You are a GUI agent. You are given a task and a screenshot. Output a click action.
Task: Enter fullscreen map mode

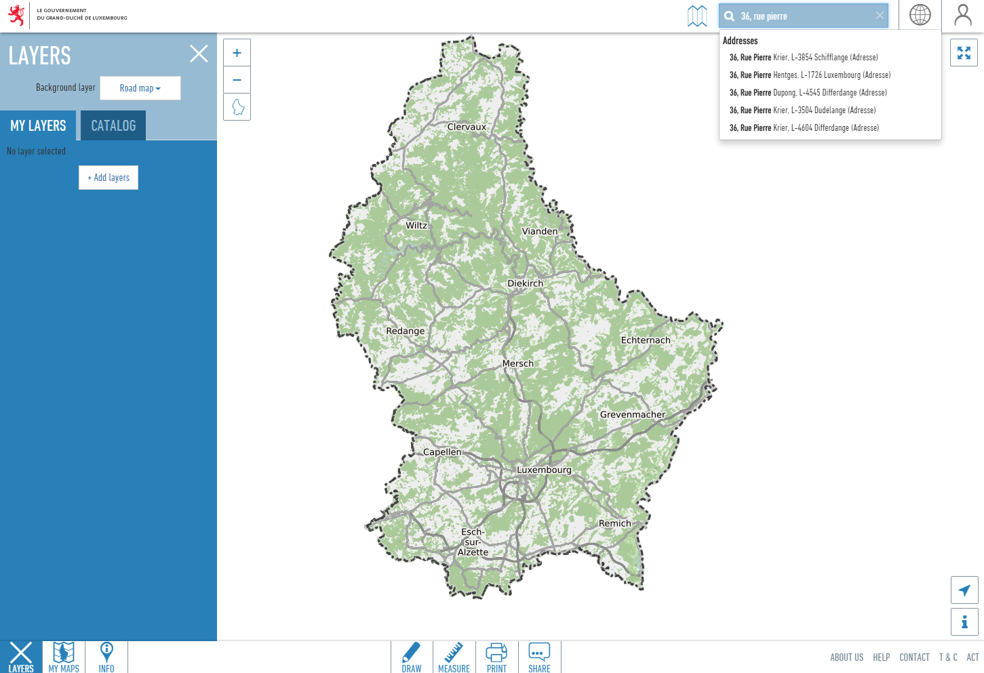964,53
